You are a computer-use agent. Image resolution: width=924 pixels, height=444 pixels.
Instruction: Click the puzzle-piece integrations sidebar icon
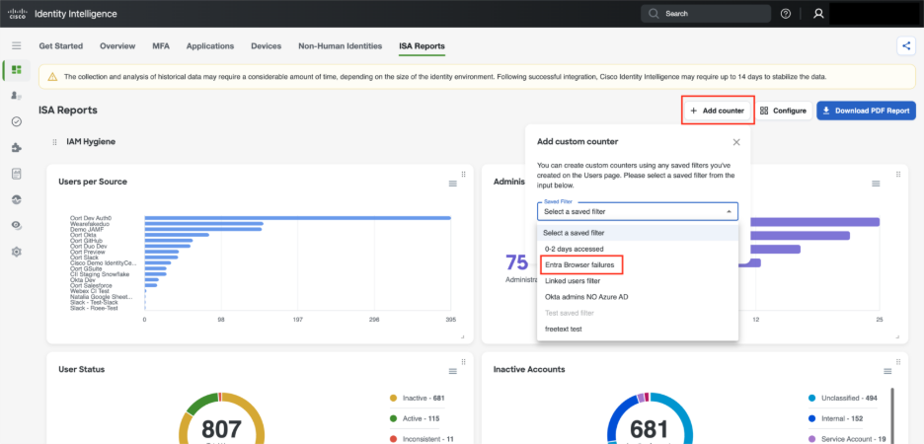tap(16, 148)
